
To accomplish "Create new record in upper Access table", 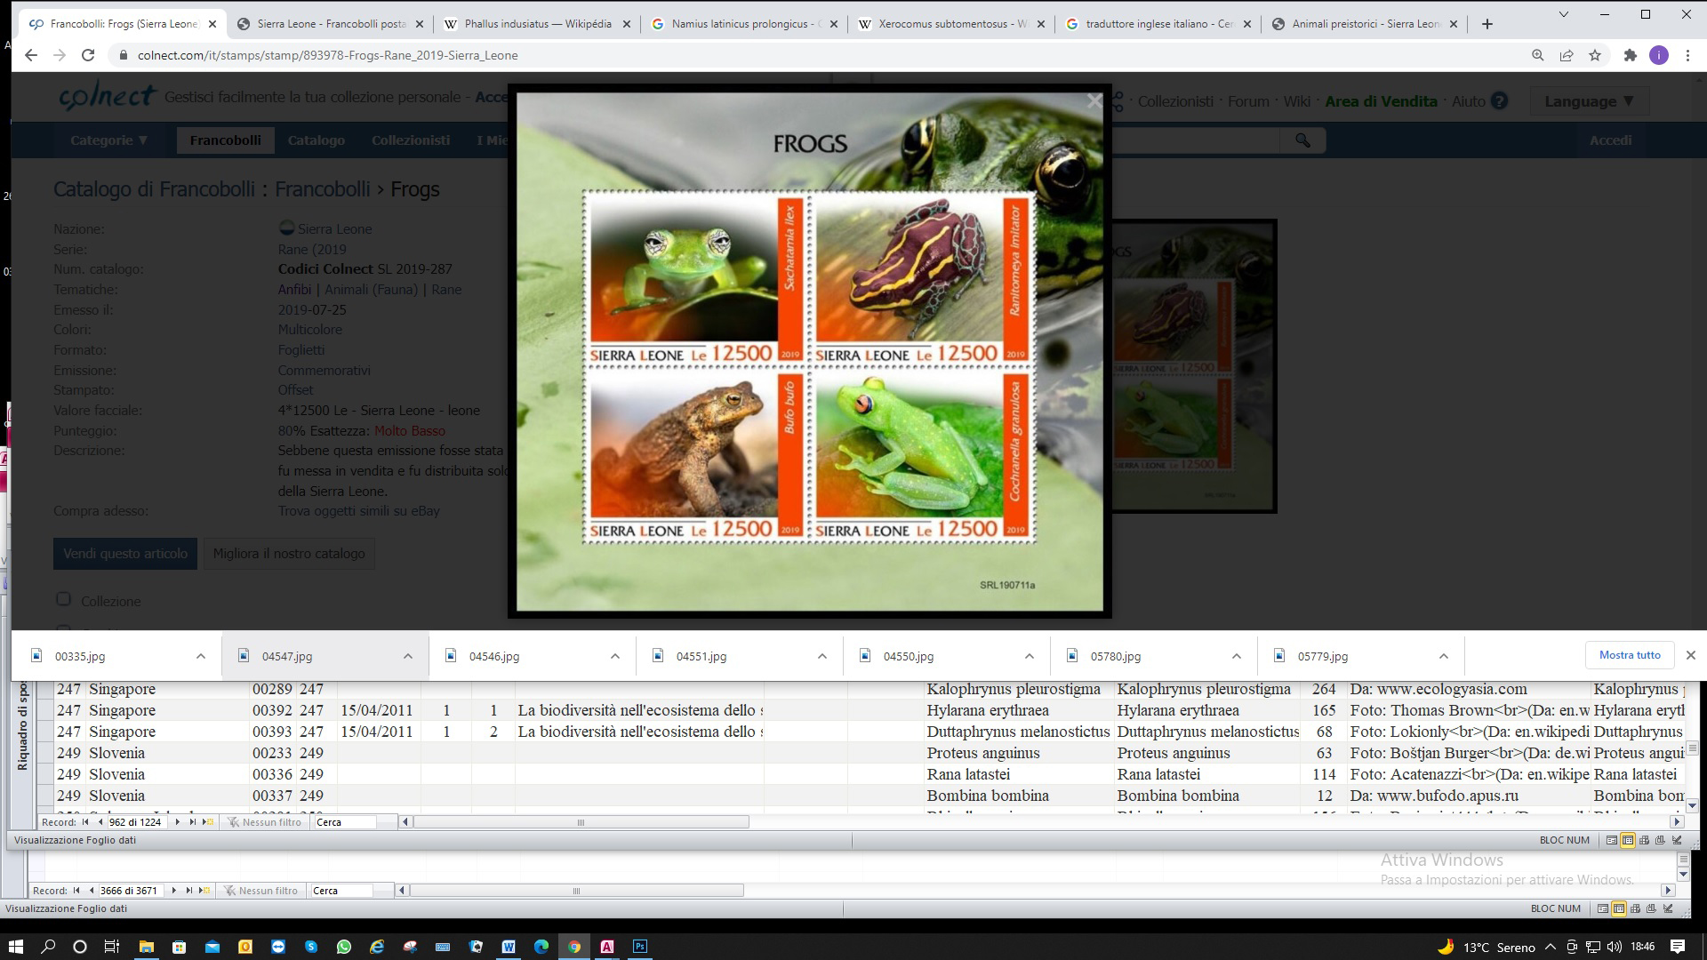I will coord(208,822).
